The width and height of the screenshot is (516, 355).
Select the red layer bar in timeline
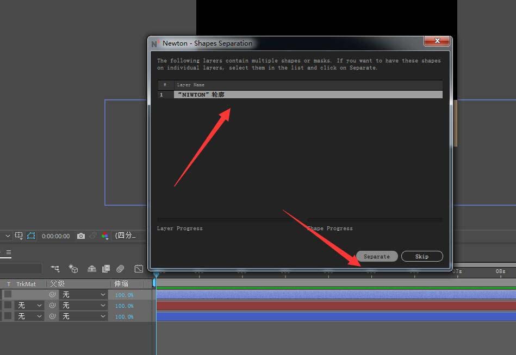pos(336,306)
